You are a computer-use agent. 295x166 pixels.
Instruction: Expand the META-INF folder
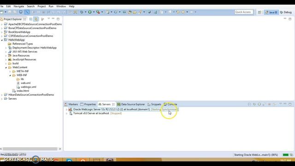[x=10, y=71]
